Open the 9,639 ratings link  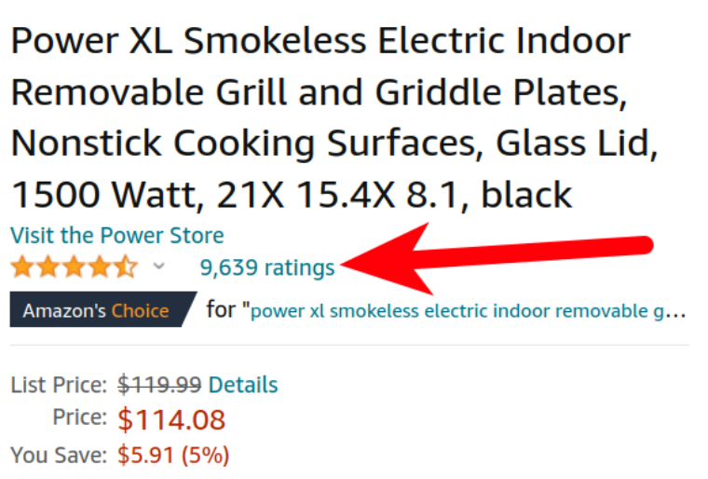pyautogui.click(x=267, y=267)
